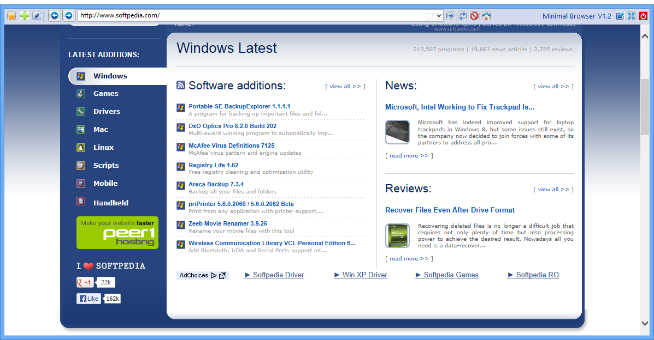Open Portable SE-BackupExplorer 1.1.1.1 link
The height and width of the screenshot is (340, 654).
pos(239,107)
